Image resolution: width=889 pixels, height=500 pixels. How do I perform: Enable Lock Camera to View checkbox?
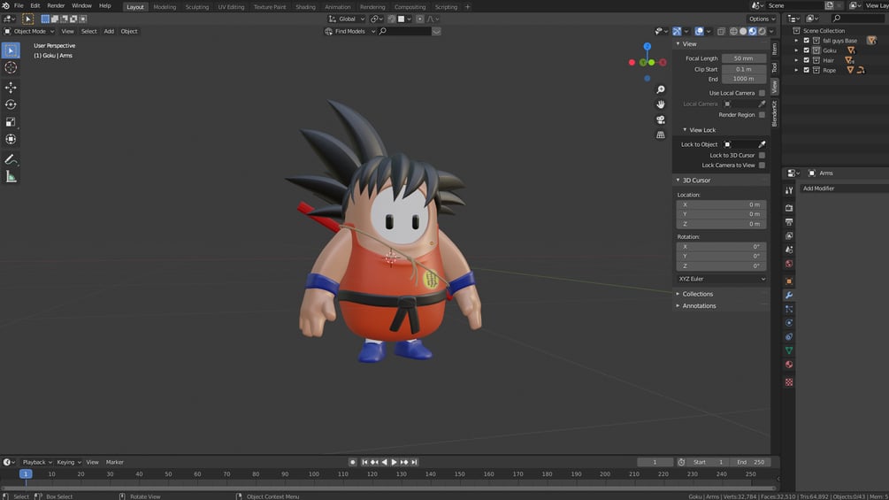coord(762,165)
